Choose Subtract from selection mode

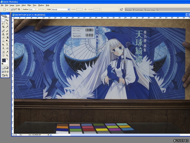[x=17, y=9]
